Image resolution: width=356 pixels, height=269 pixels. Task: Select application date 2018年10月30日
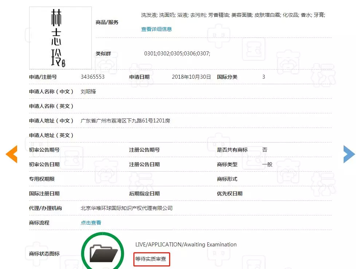point(191,77)
